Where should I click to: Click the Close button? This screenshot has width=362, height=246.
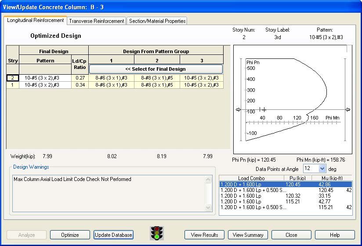pos(291,235)
